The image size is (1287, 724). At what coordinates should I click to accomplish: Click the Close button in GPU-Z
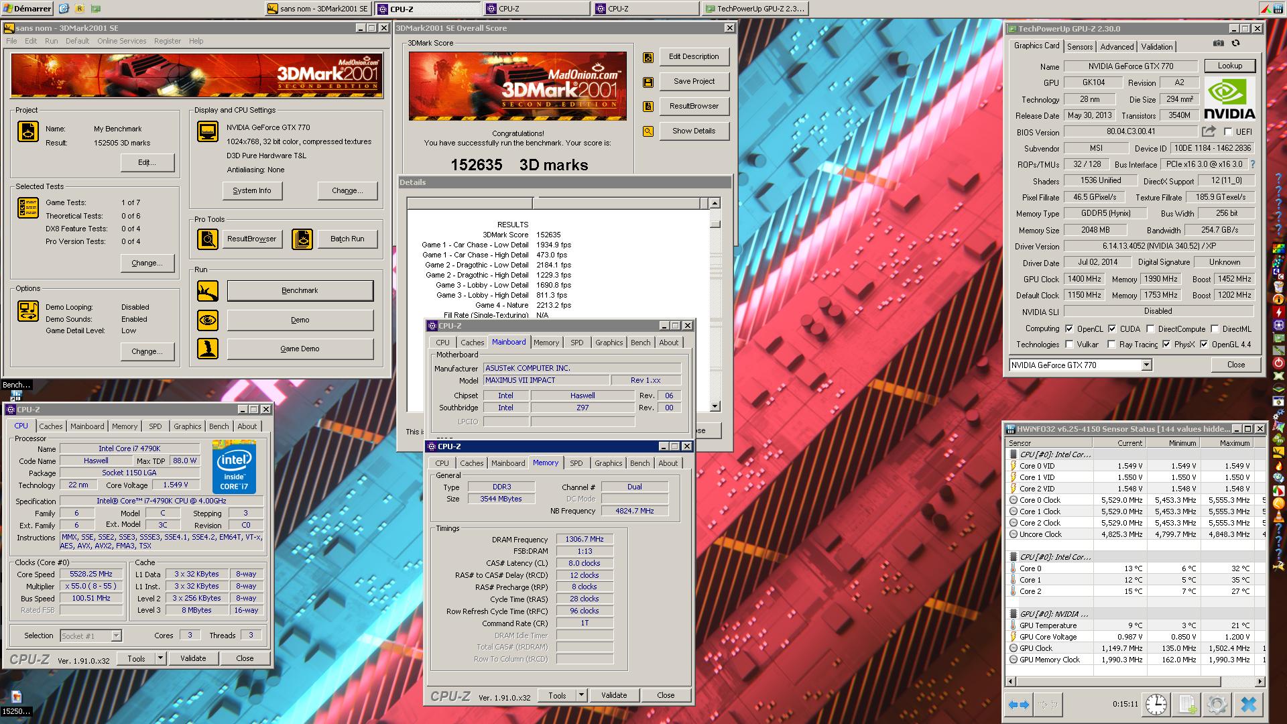(x=1235, y=365)
